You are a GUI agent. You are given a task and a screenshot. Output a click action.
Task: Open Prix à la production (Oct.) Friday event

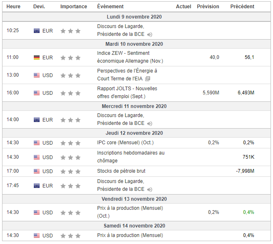130,212
